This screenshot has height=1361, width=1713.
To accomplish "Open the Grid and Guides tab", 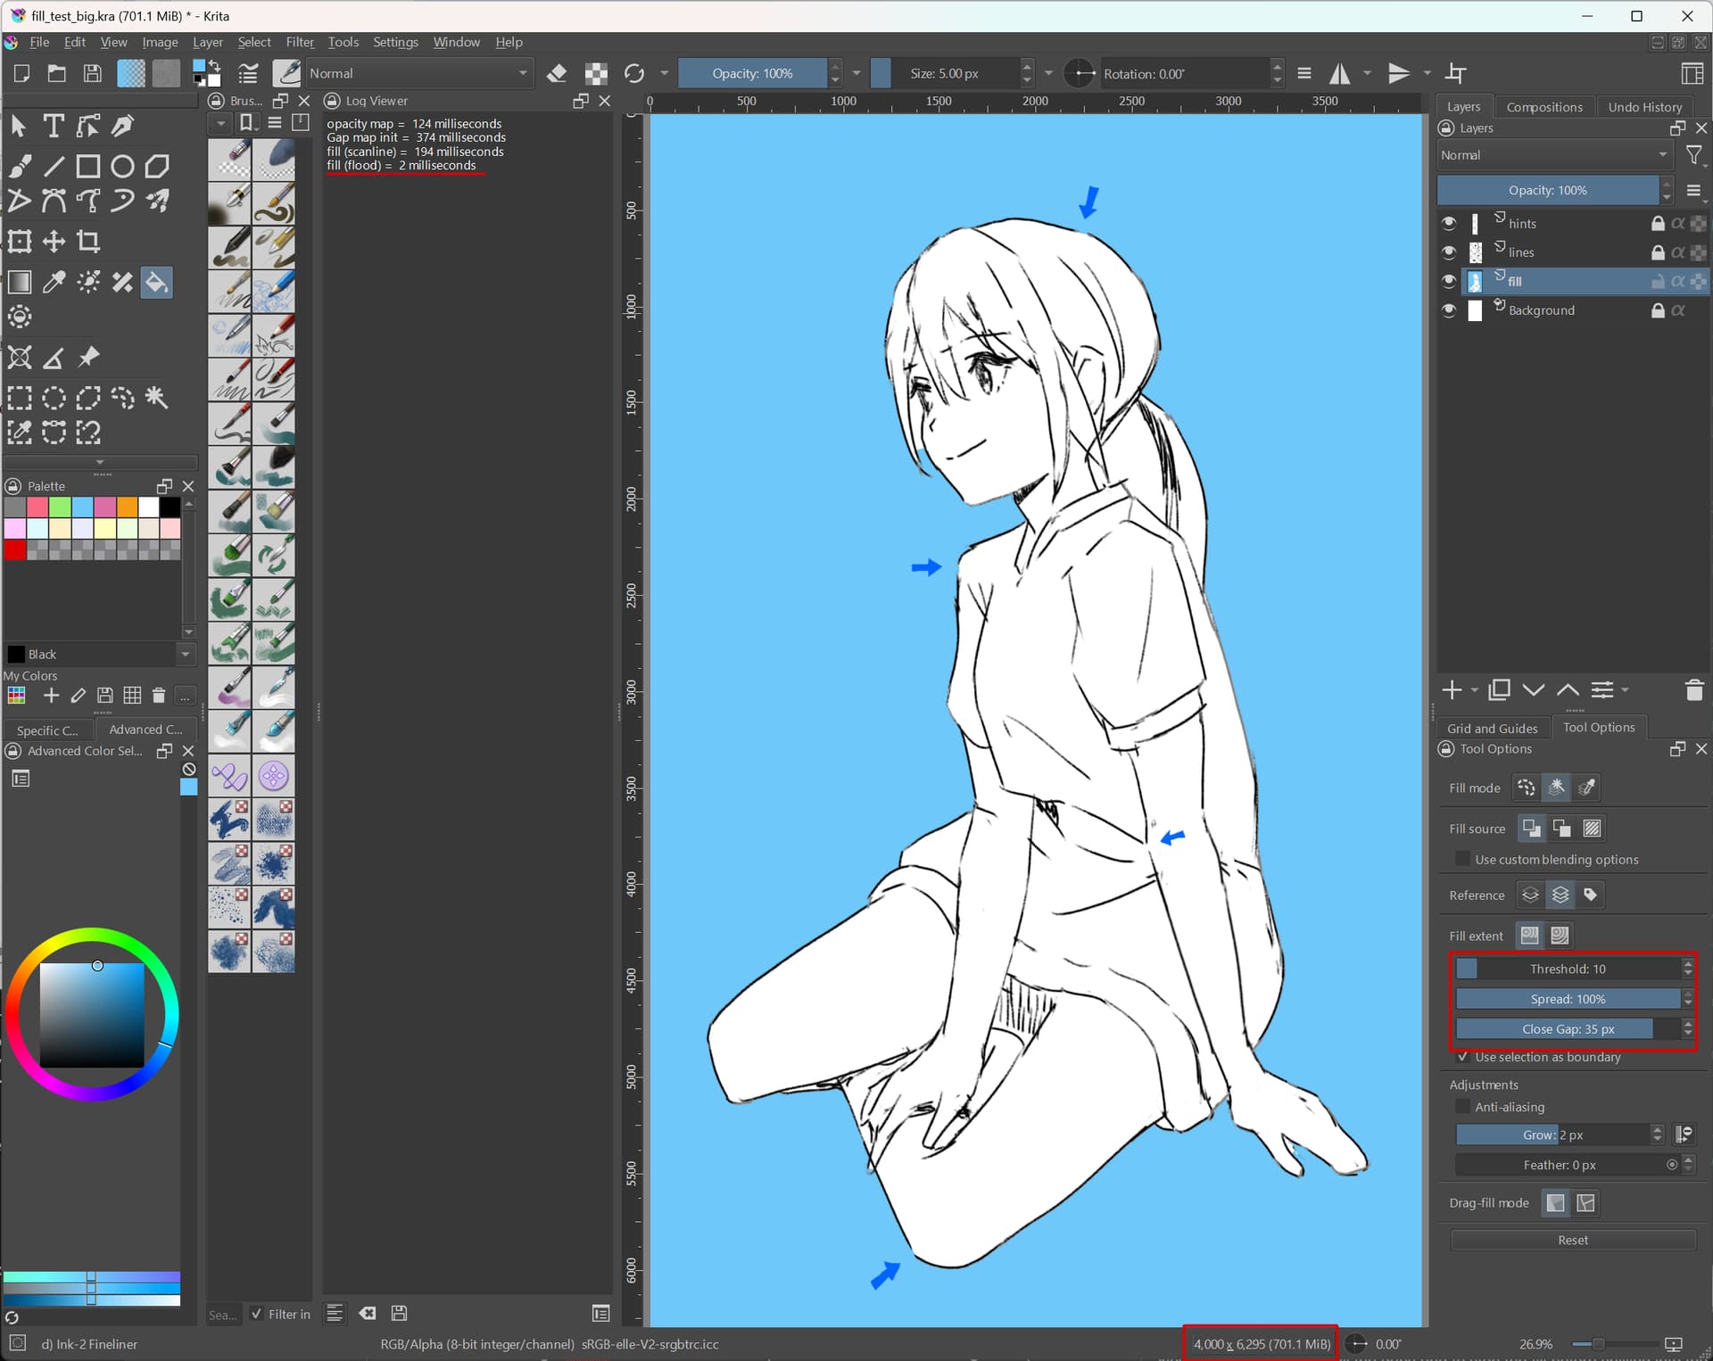I will [1492, 728].
